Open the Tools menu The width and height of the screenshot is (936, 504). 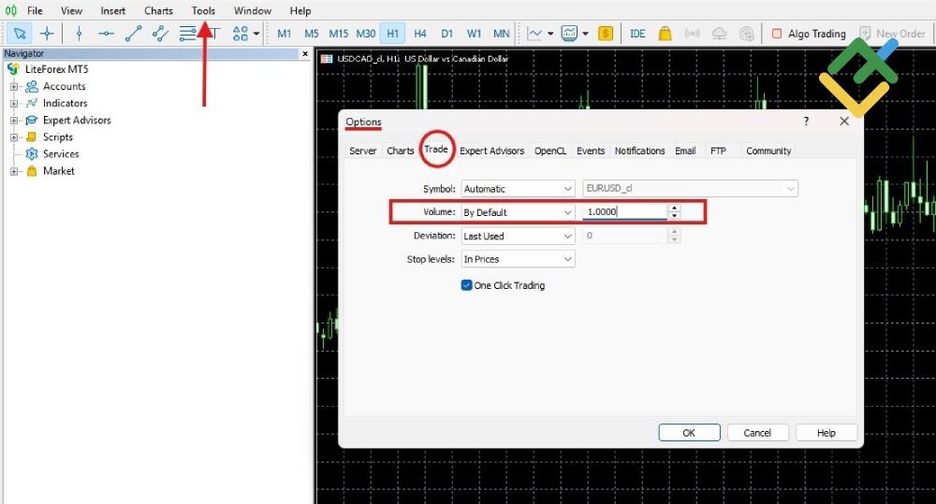click(x=203, y=11)
